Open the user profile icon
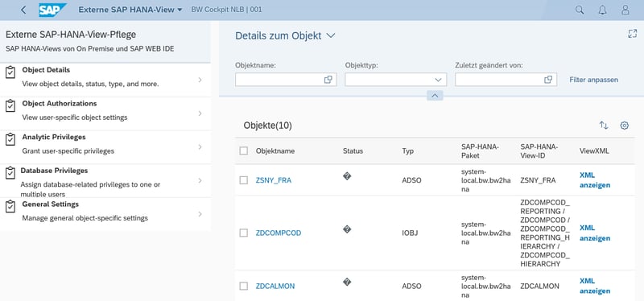Image resolution: width=644 pixels, height=301 pixels. pyautogui.click(x=625, y=10)
